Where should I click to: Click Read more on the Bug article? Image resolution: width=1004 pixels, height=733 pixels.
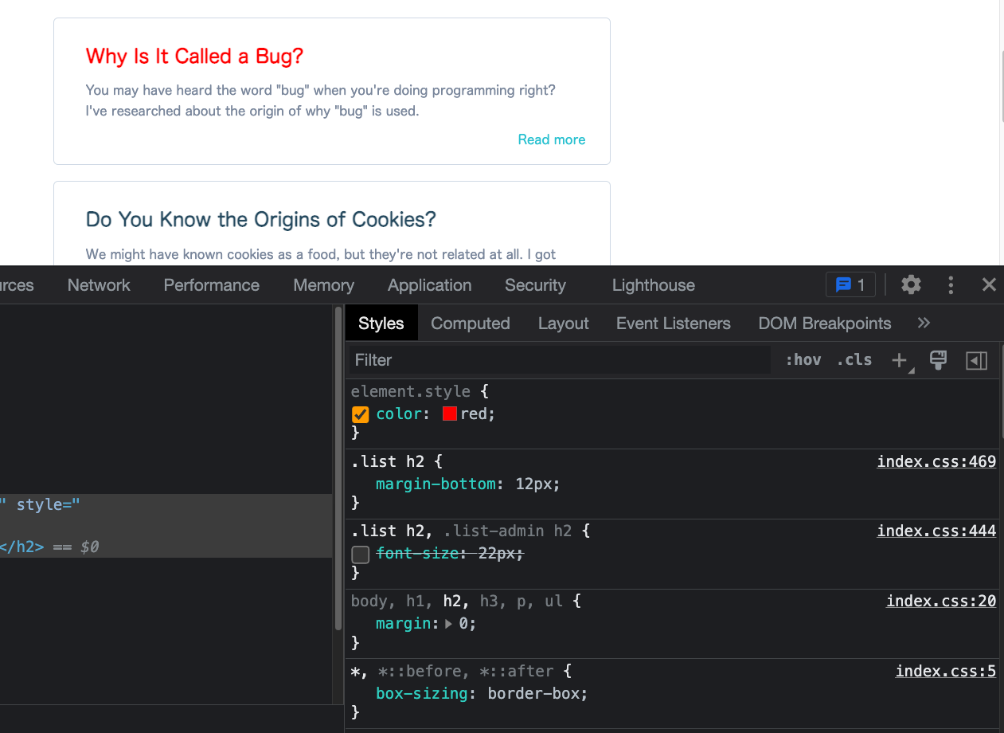click(x=551, y=139)
